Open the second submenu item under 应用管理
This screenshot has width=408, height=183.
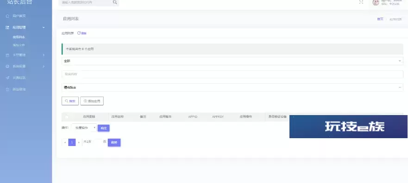19,45
